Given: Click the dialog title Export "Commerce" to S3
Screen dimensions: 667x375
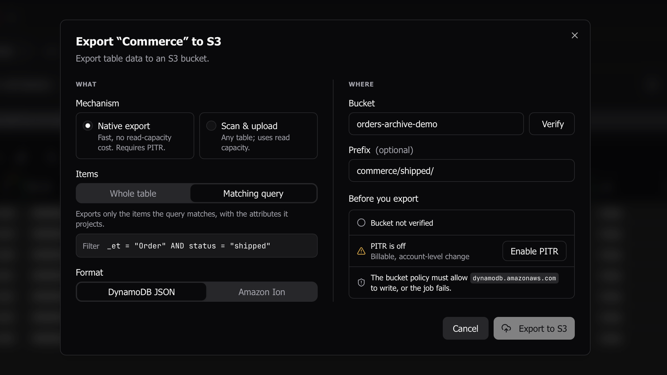Looking at the screenshot, I should pos(149,42).
